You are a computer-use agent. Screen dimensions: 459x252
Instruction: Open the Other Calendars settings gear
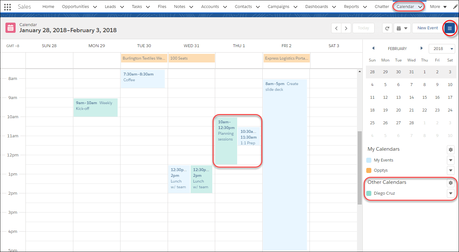click(x=450, y=183)
